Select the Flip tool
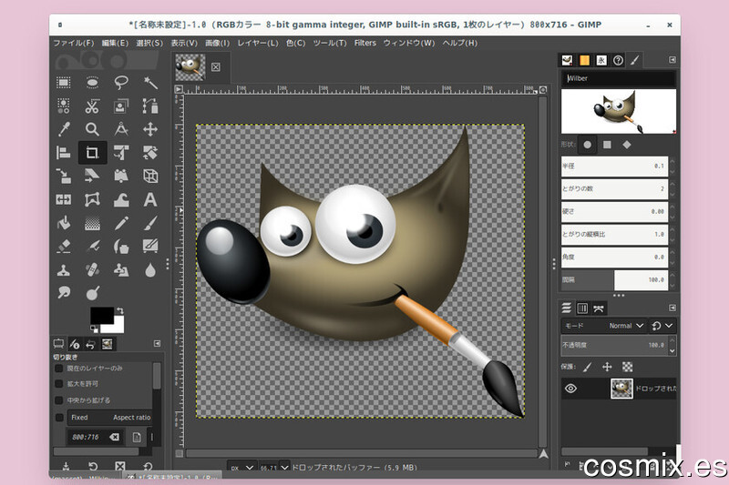This screenshot has height=485, width=729. pos(64,199)
